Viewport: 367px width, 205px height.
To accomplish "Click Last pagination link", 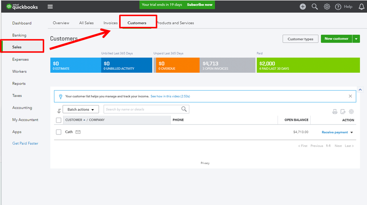I will (349, 146).
